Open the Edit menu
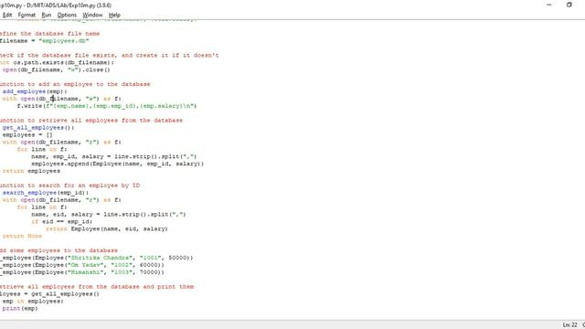585x329 pixels. (x=7, y=15)
